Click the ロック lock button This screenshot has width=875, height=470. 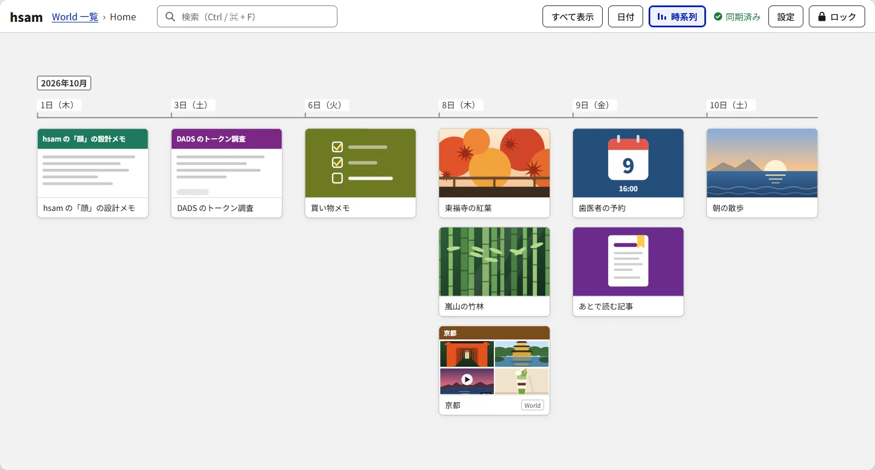click(837, 16)
